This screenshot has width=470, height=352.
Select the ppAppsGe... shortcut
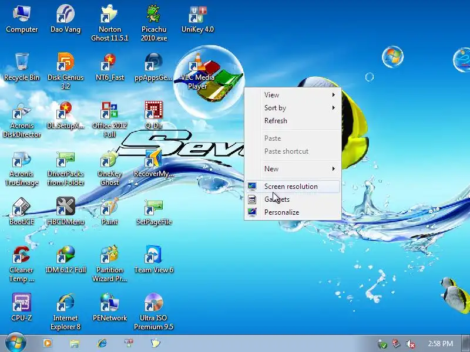tap(153, 67)
